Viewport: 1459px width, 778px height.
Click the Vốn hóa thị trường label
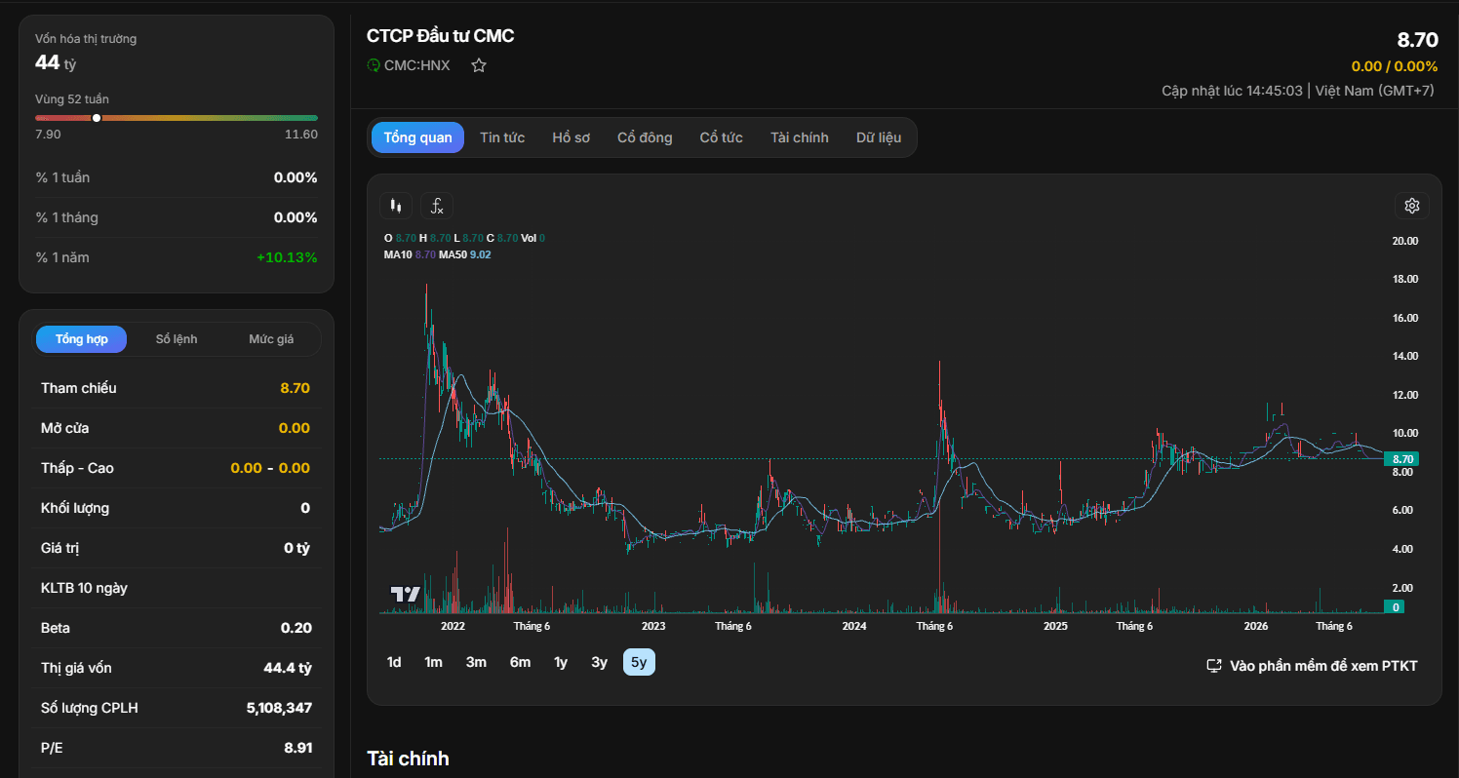86,39
